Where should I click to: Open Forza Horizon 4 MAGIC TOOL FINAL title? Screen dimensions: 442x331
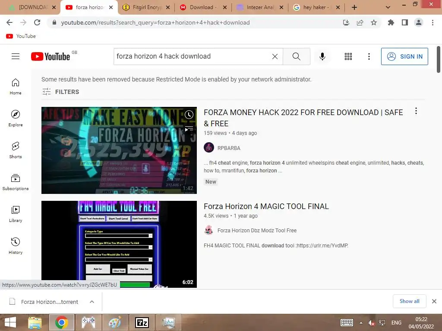click(266, 206)
